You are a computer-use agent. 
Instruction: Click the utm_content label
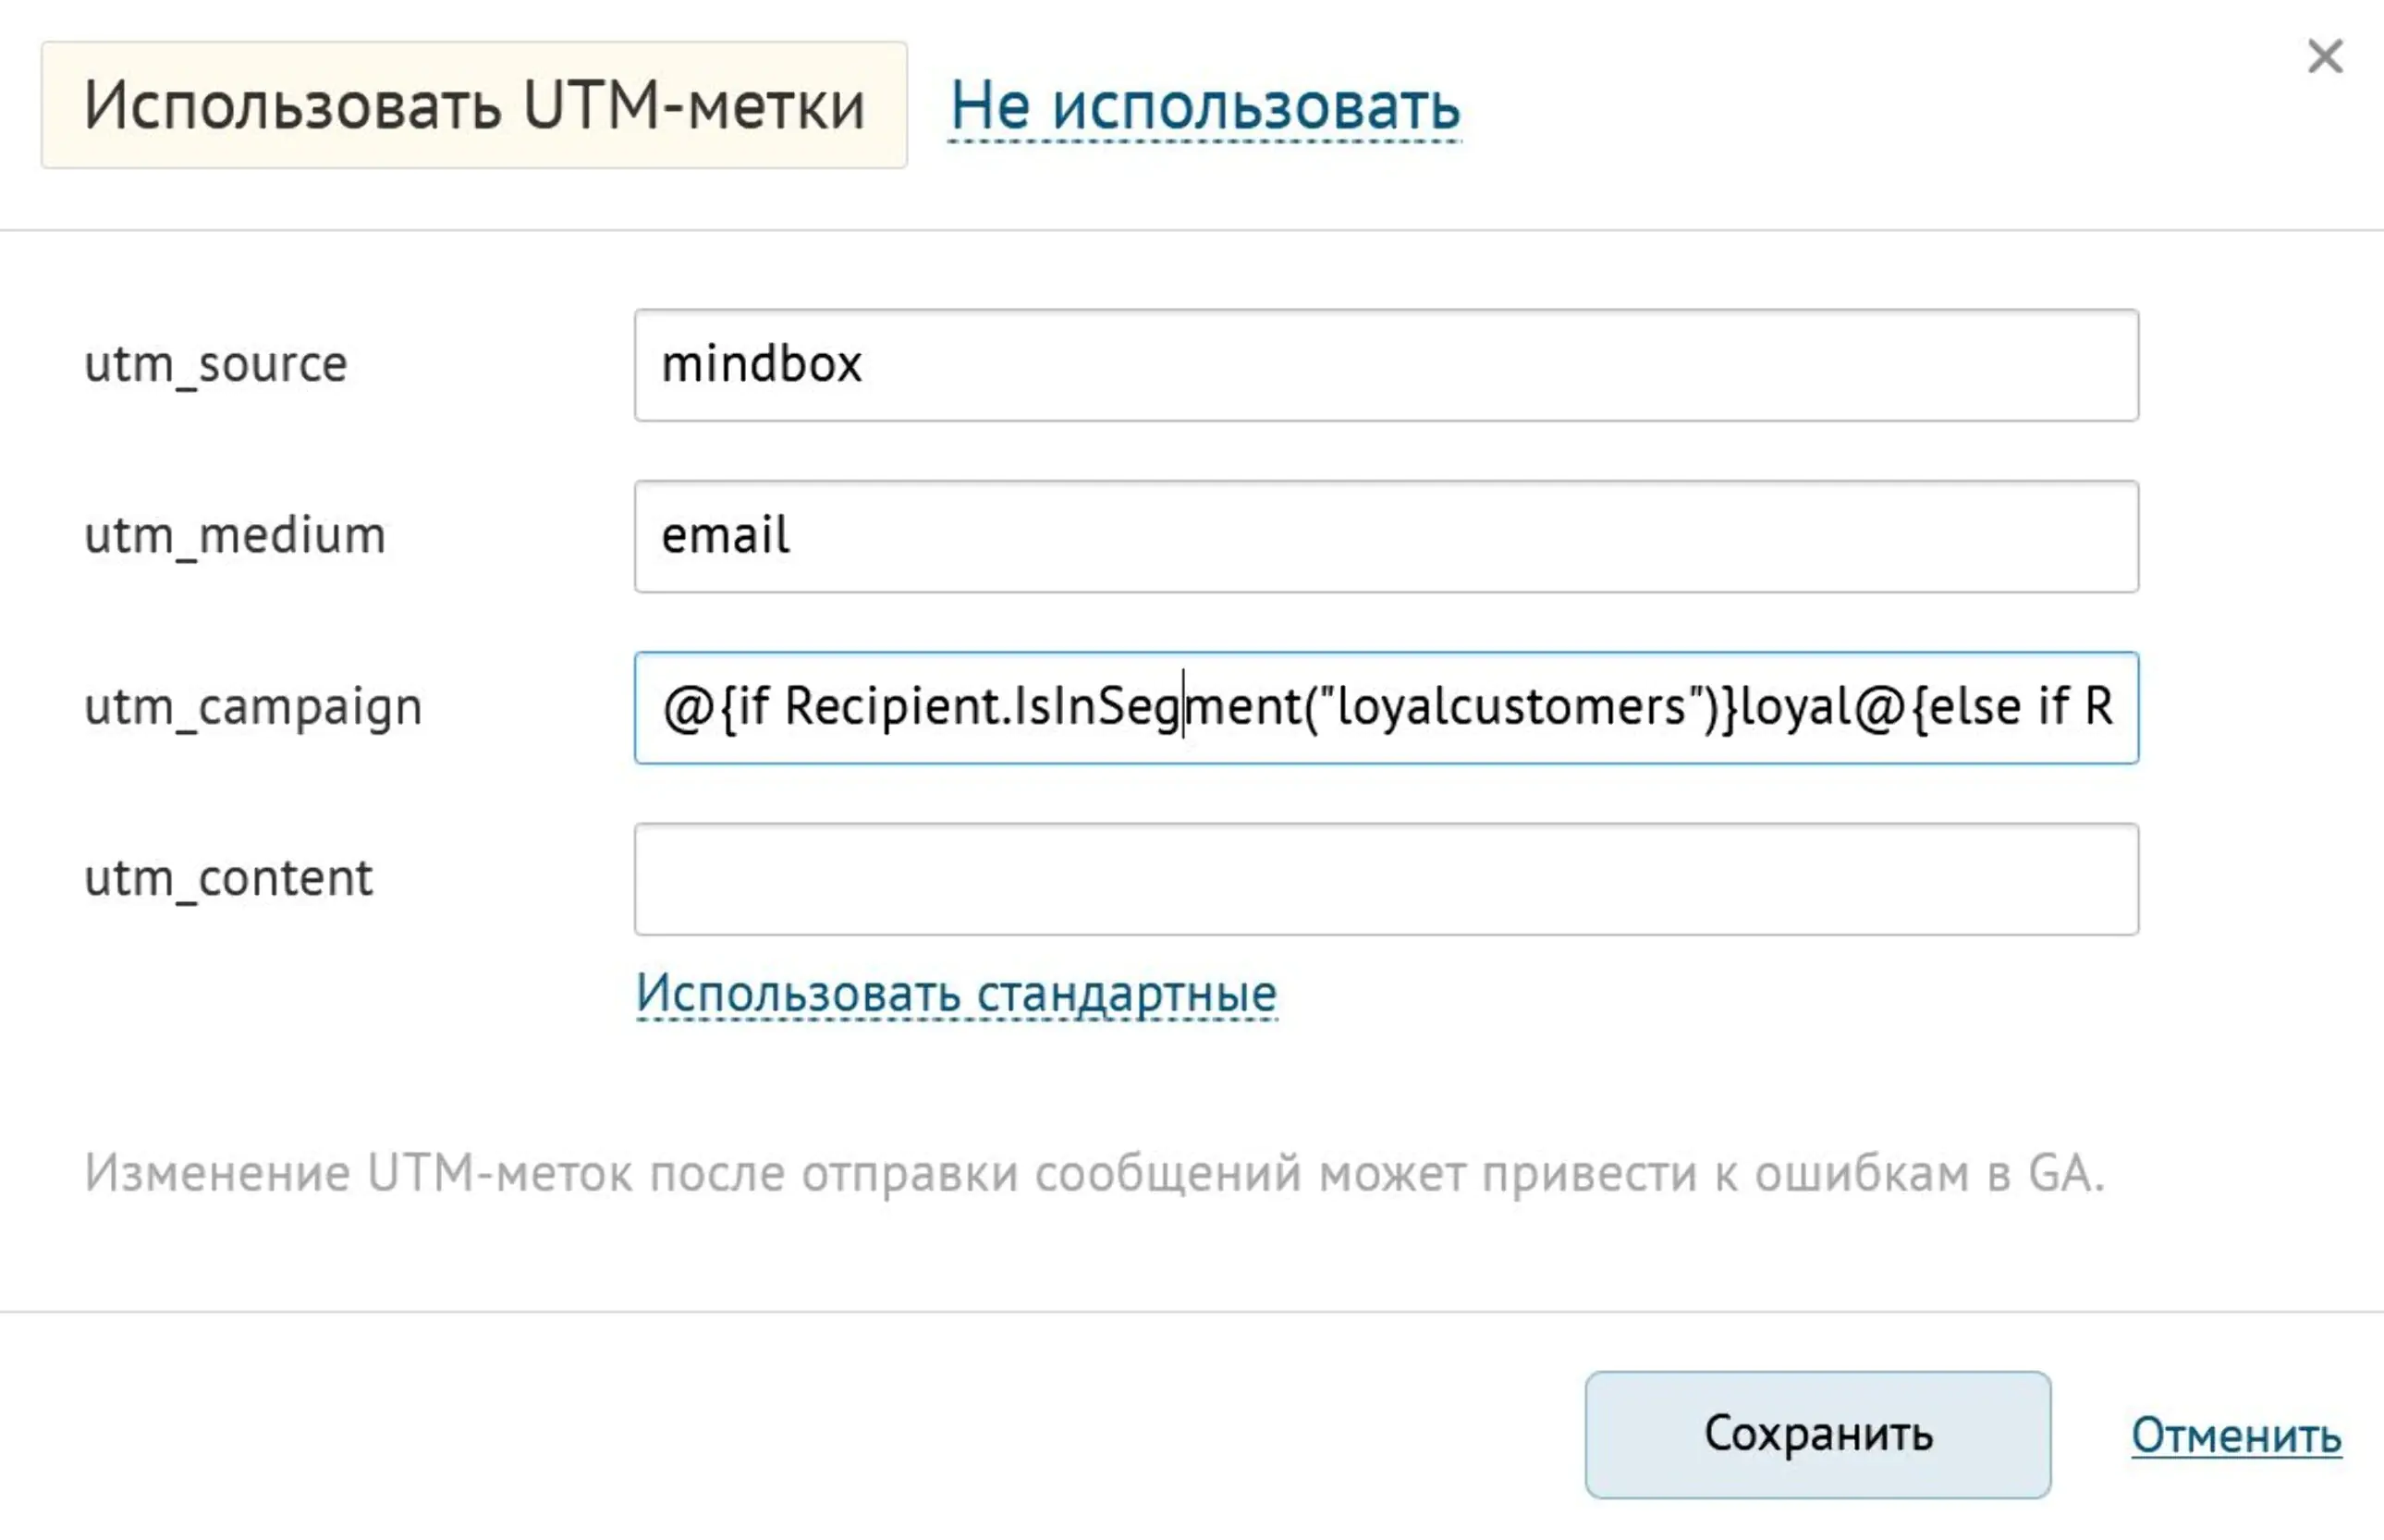coord(229,879)
